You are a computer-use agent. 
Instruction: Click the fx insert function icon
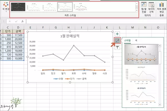coord(23,21)
